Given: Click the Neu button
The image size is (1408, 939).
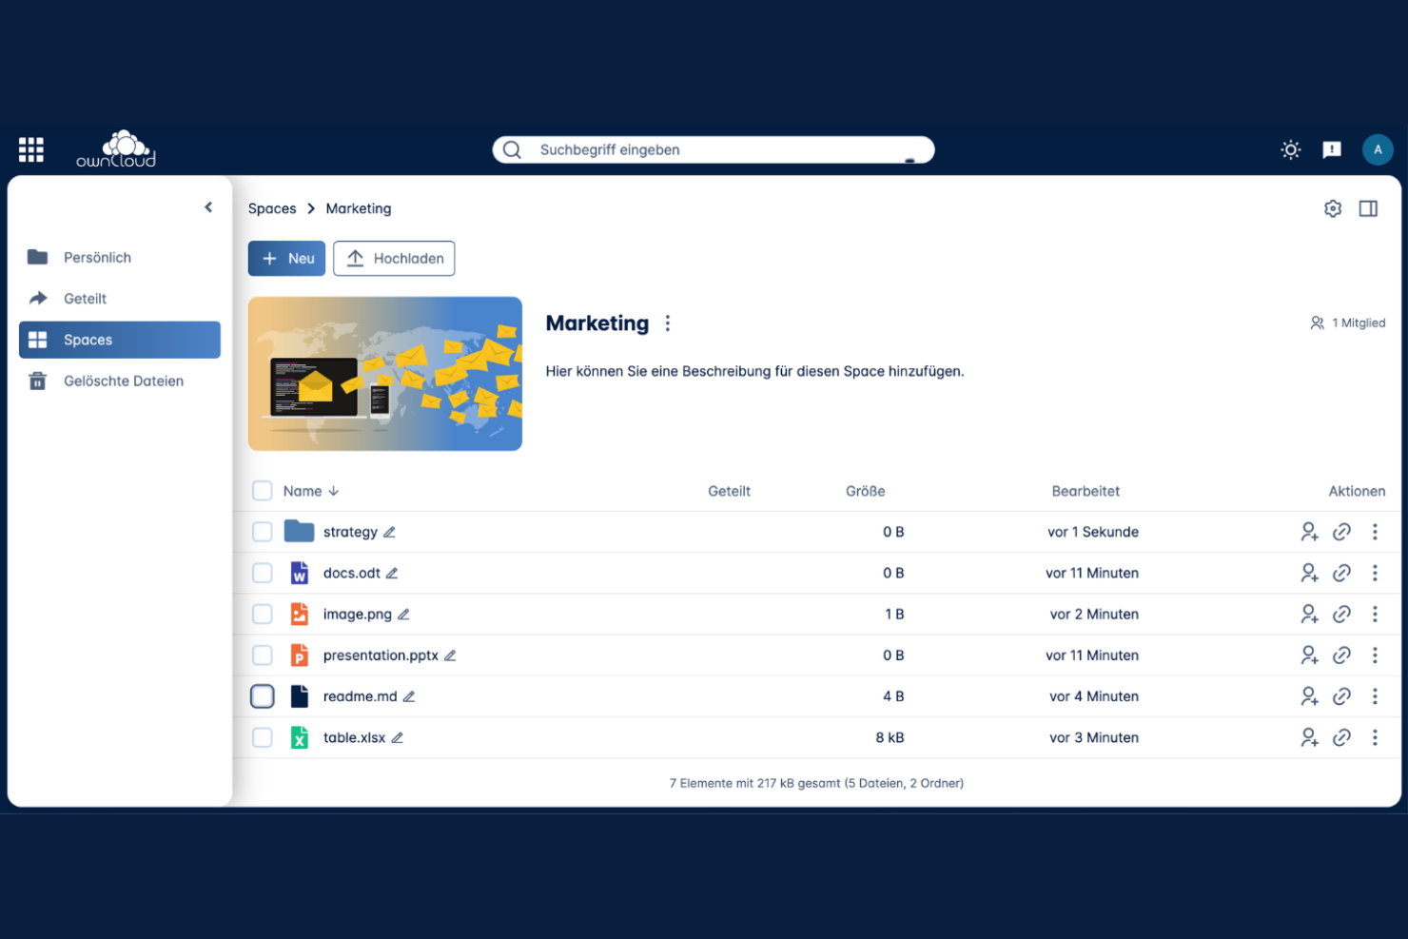Looking at the screenshot, I should point(286,258).
